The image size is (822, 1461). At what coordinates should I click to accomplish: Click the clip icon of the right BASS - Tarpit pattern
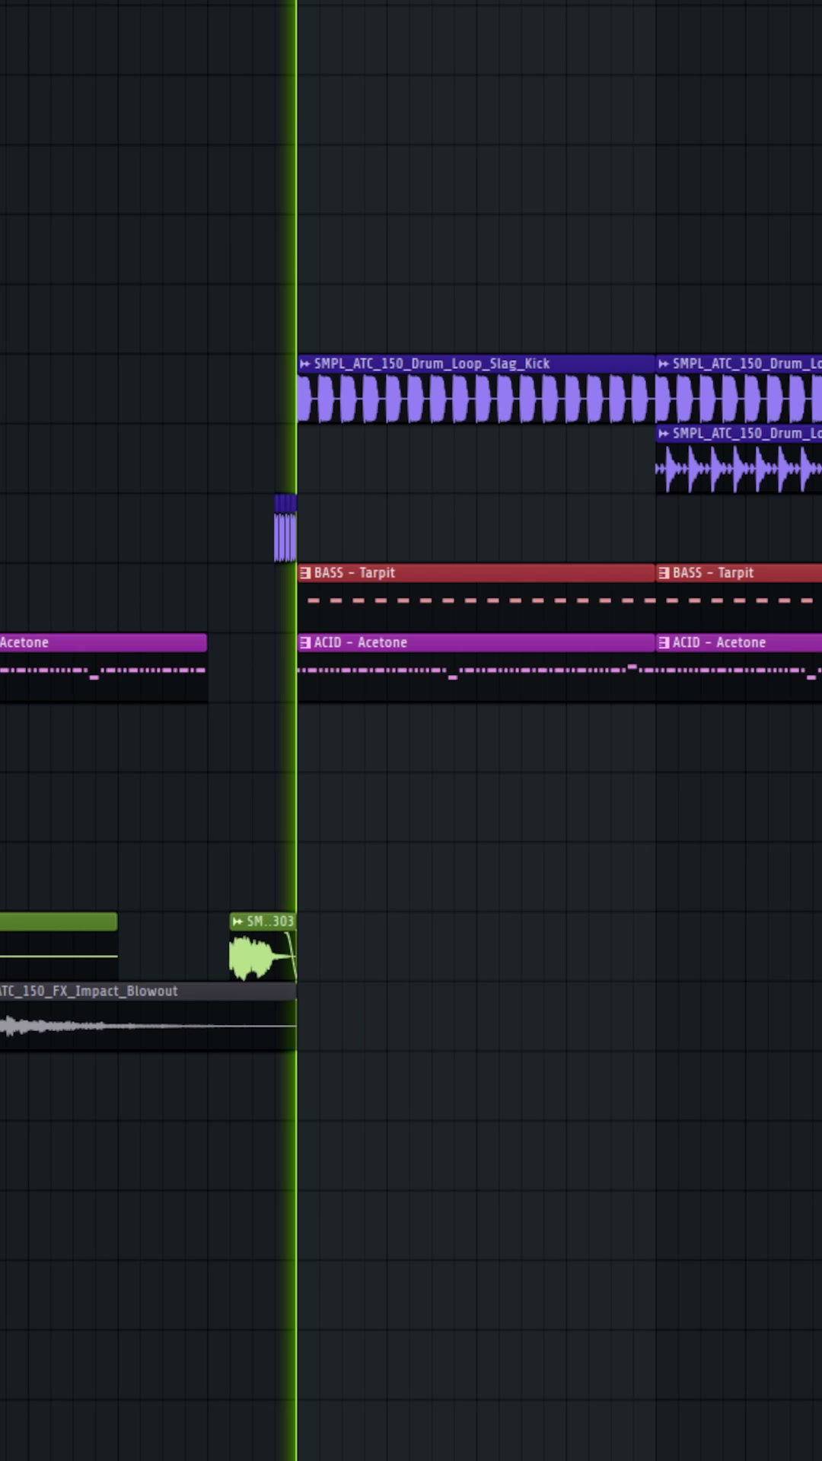click(x=664, y=573)
